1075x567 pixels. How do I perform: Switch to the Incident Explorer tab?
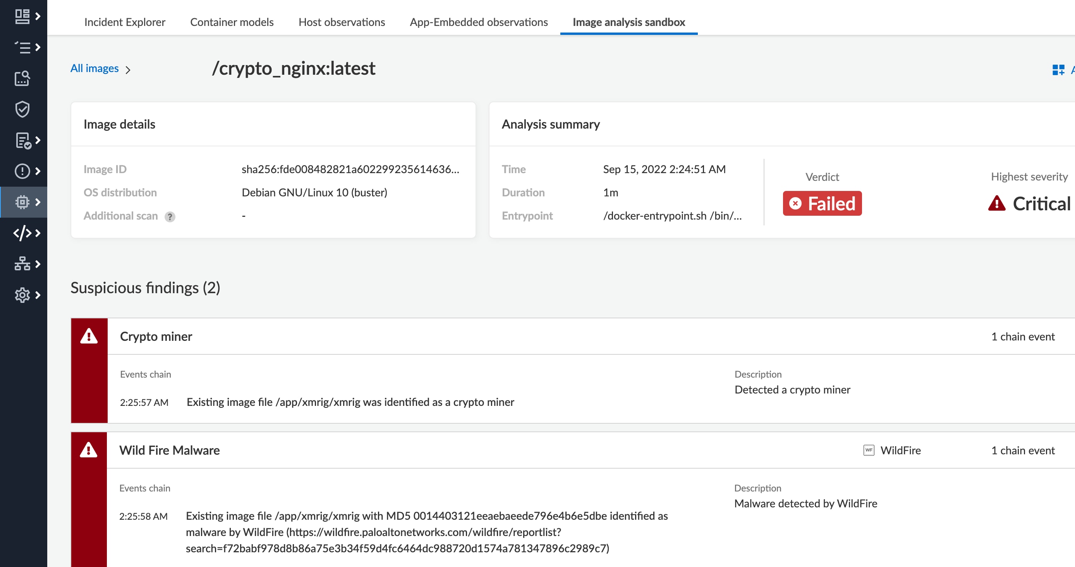click(x=124, y=22)
